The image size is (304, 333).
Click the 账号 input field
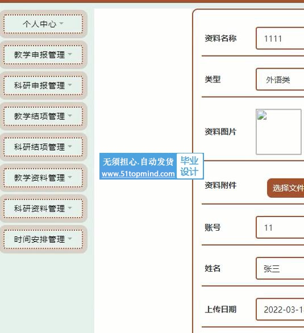click(x=280, y=227)
